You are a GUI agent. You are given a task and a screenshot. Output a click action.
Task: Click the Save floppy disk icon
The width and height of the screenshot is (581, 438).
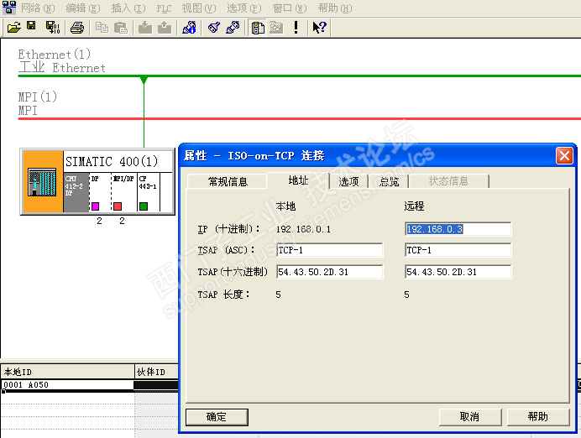tap(32, 26)
